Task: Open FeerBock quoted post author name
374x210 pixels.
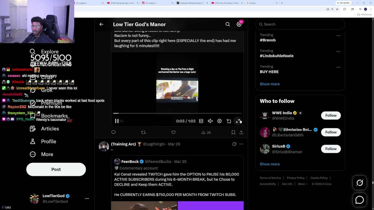Action: click(x=130, y=162)
